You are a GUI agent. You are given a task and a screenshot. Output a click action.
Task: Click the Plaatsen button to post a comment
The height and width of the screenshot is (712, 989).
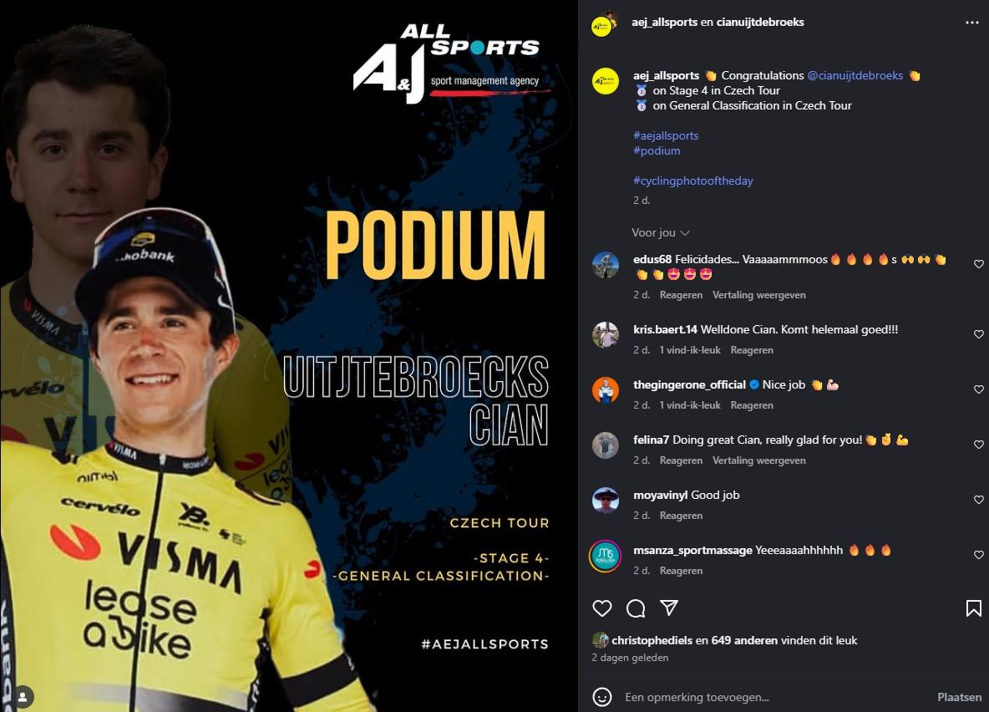tap(959, 697)
